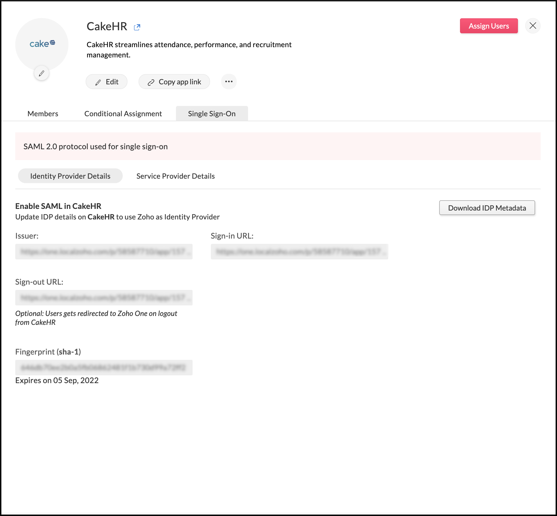Viewport: 557px width, 516px height.
Task: Click the CakeHR cake logo
Action: [x=42, y=44]
